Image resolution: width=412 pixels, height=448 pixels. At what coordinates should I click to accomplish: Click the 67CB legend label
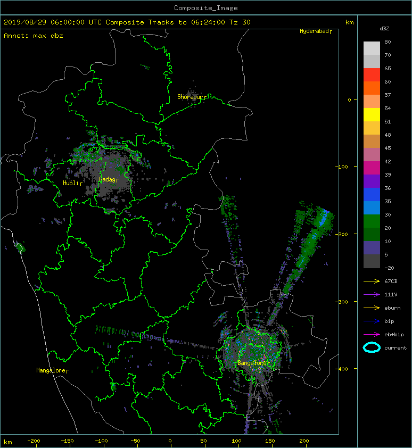pos(391,281)
